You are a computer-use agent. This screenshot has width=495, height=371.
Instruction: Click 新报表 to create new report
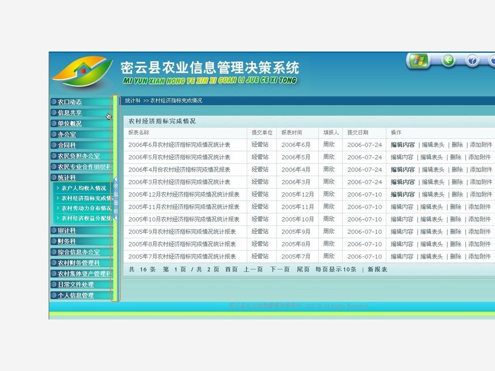[377, 269]
